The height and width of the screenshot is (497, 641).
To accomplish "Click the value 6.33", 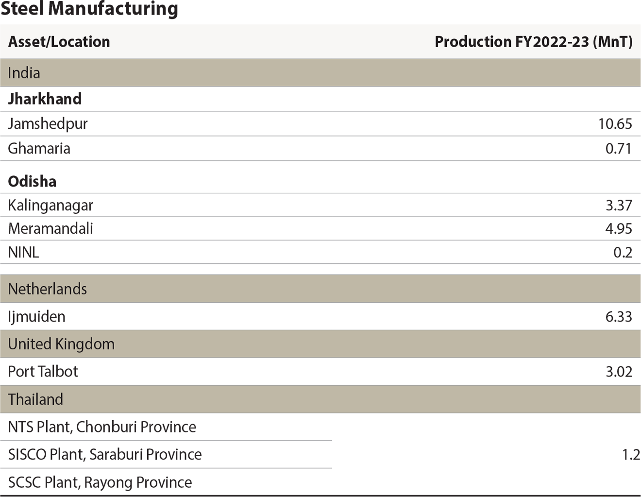I will tap(619, 317).
